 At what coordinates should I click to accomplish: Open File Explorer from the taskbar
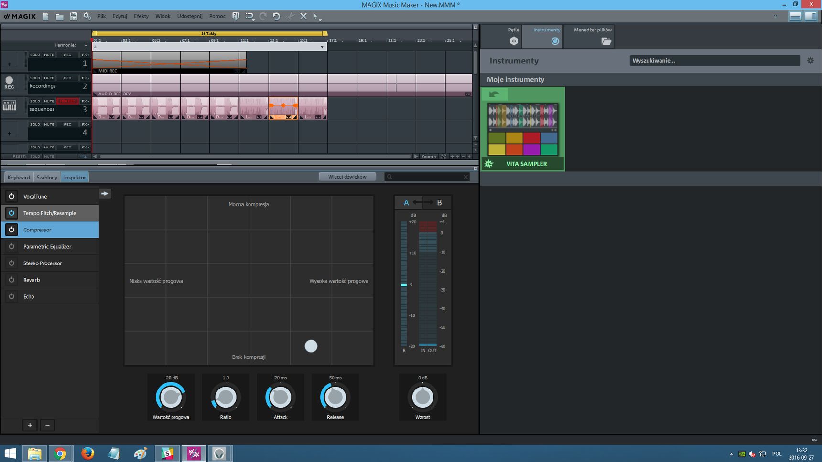pyautogui.click(x=34, y=453)
